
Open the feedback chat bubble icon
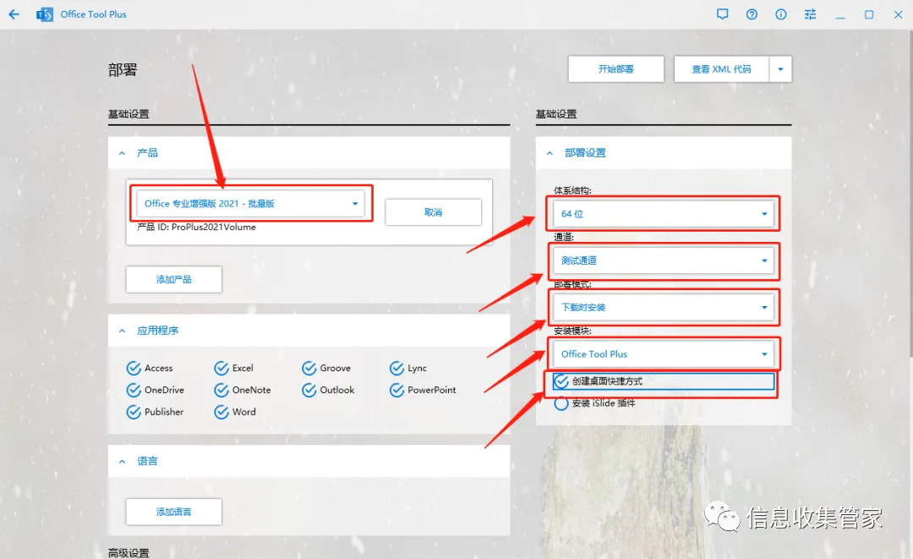[723, 14]
